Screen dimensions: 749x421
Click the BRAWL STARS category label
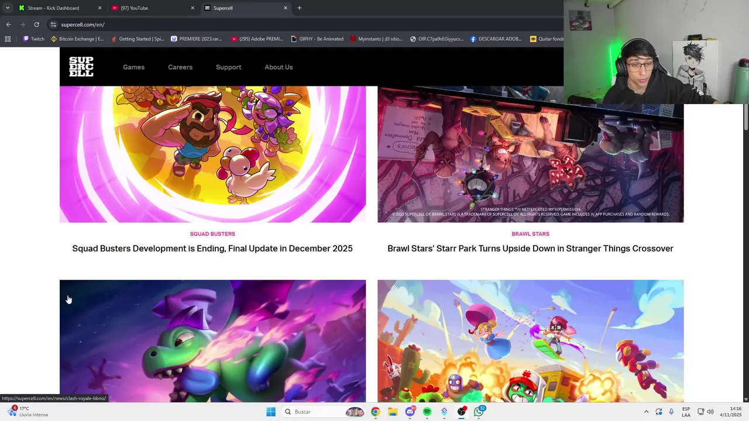(530, 234)
